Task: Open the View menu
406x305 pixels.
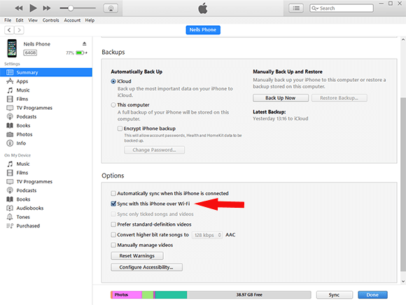Action: tap(33, 20)
